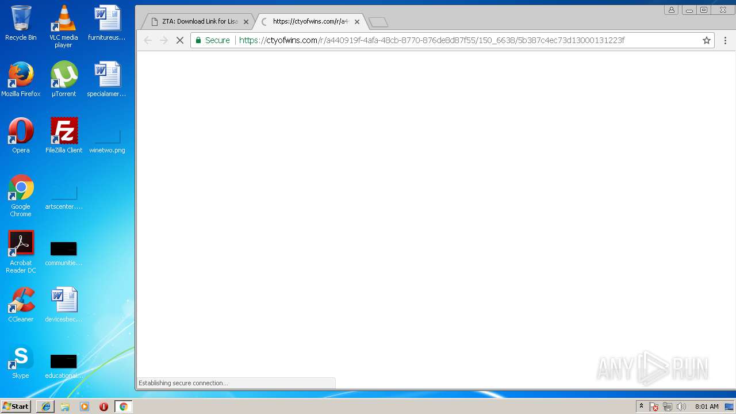Launch Skype desktop shortcut

click(x=21, y=361)
